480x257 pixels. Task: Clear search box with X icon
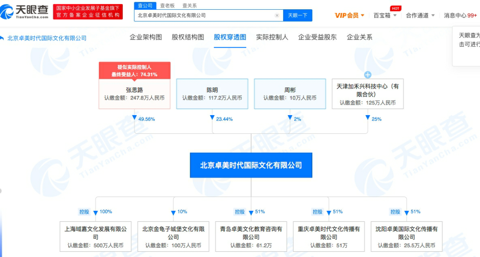pos(277,16)
